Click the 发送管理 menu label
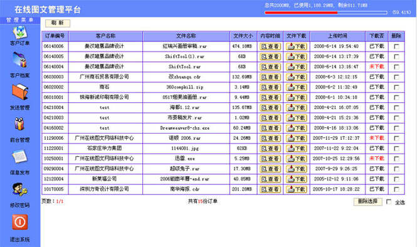This screenshot has width=417, height=247. [19, 108]
